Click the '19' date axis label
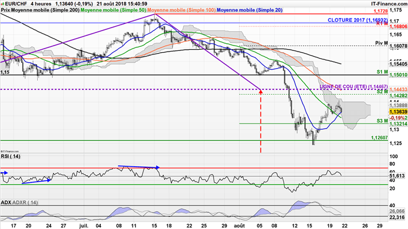The width and height of the screenshot is (408, 229). pyautogui.click(x=330, y=225)
